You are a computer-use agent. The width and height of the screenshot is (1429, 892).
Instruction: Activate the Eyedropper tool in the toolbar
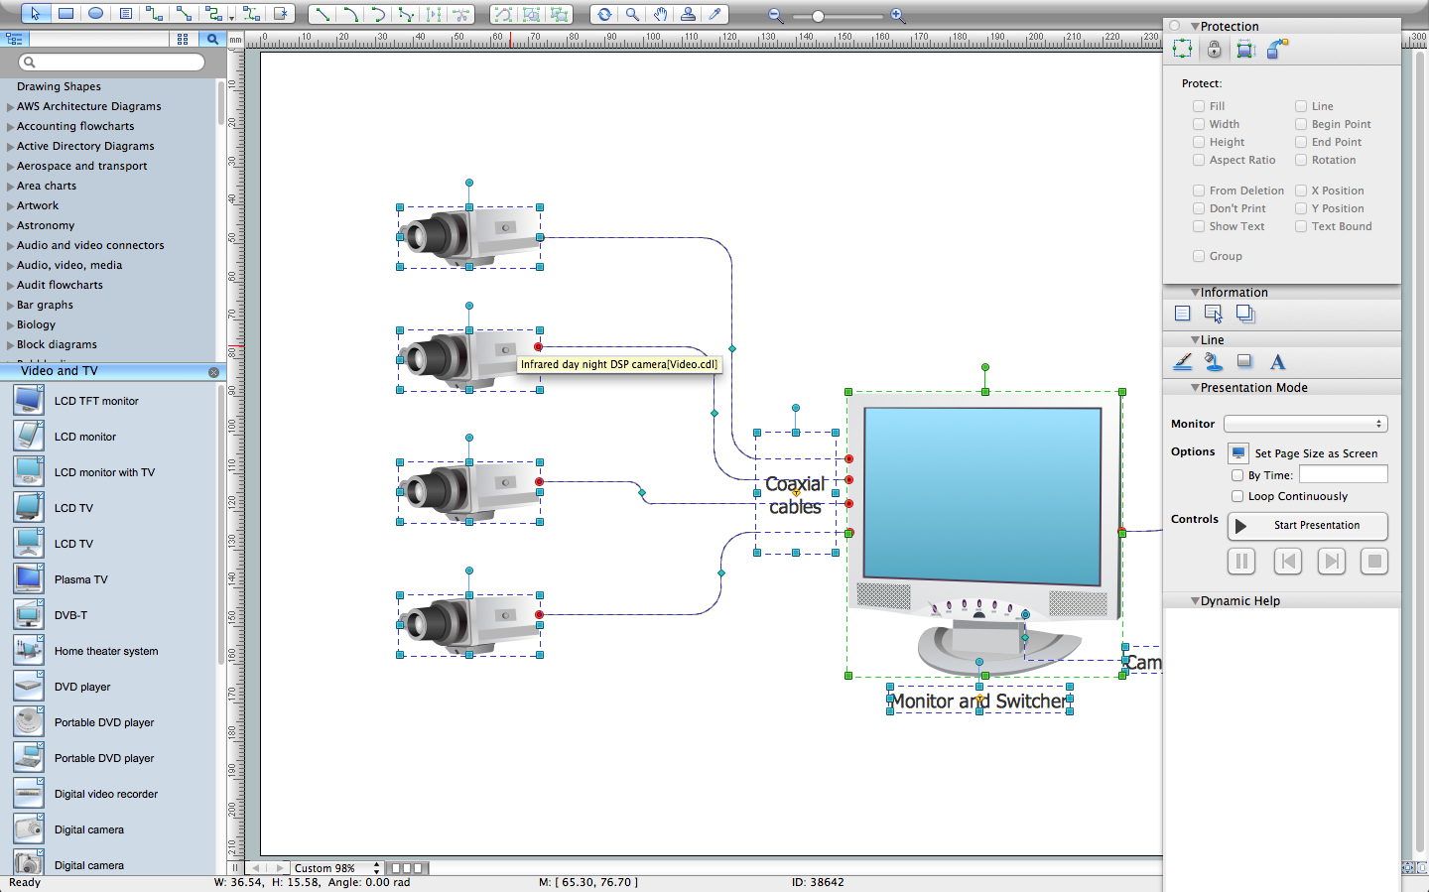715,14
